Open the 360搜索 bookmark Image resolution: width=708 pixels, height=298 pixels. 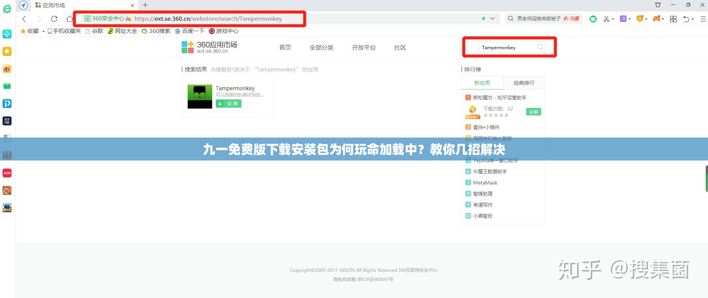(x=156, y=31)
